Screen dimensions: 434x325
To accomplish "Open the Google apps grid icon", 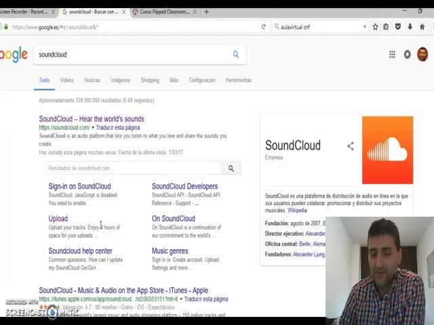I will 392,54.
